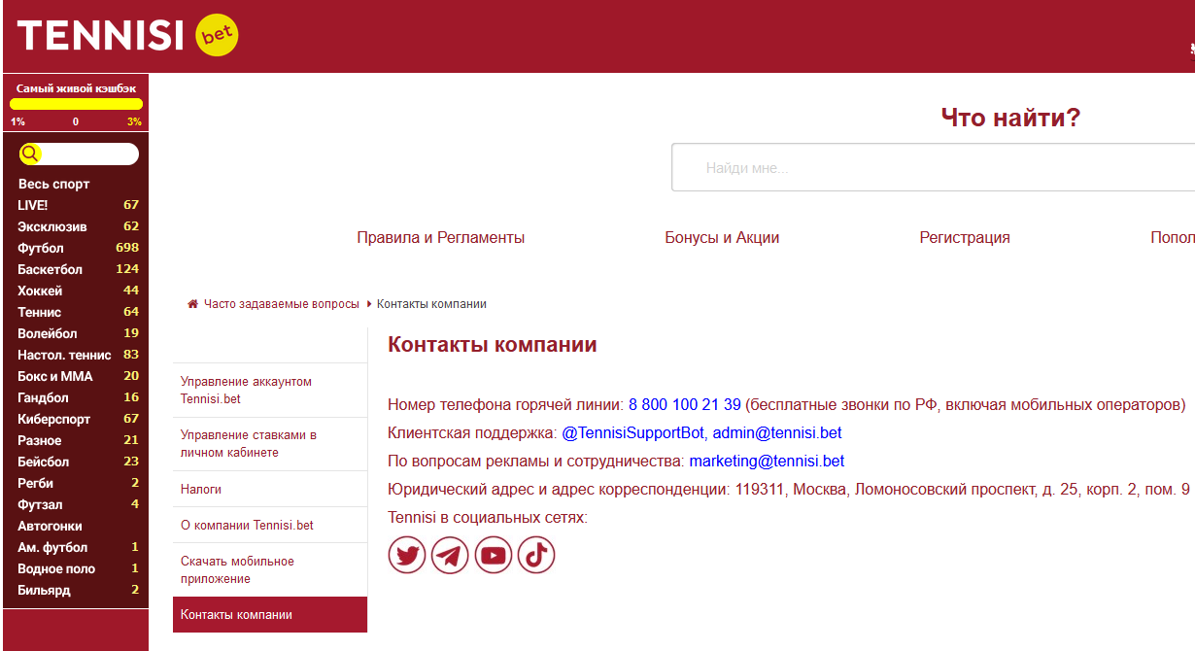Open Tennisi Telegram channel icon
The width and height of the screenshot is (1195, 651).
(450, 555)
